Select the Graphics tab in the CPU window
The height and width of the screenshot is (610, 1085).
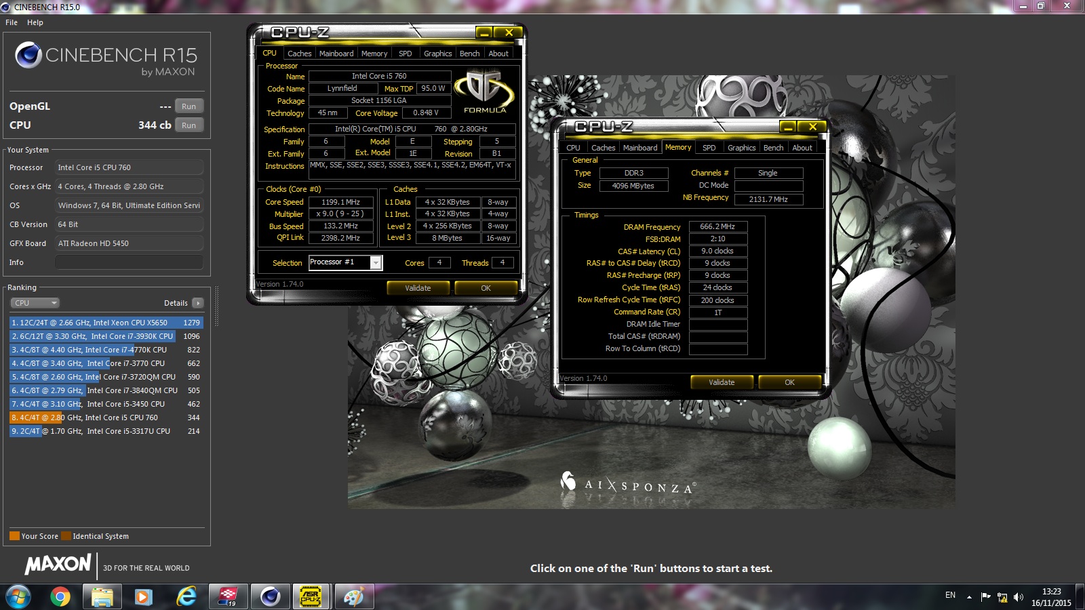coord(438,54)
